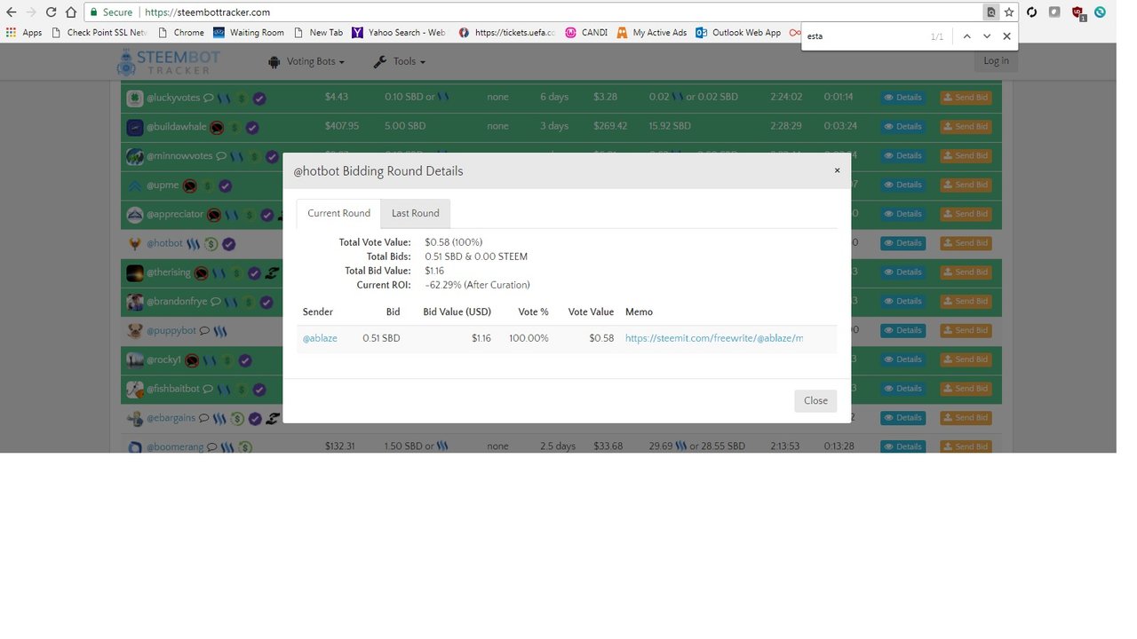Click the @therising avatar icon
Image resolution: width=1137 pixels, height=639 pixels.
134,272
